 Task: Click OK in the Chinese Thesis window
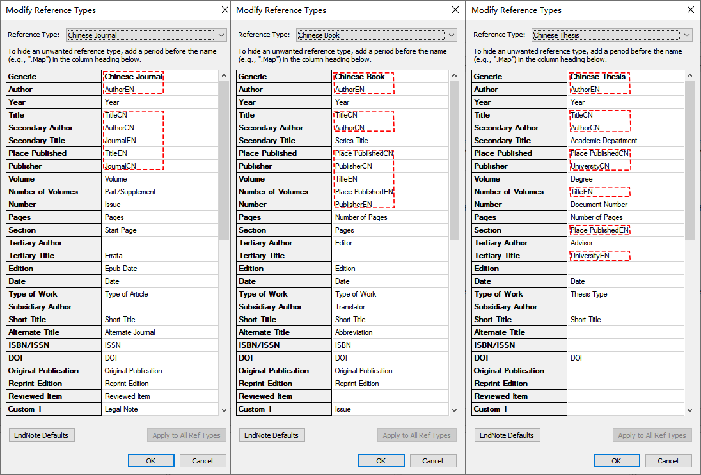617,461
